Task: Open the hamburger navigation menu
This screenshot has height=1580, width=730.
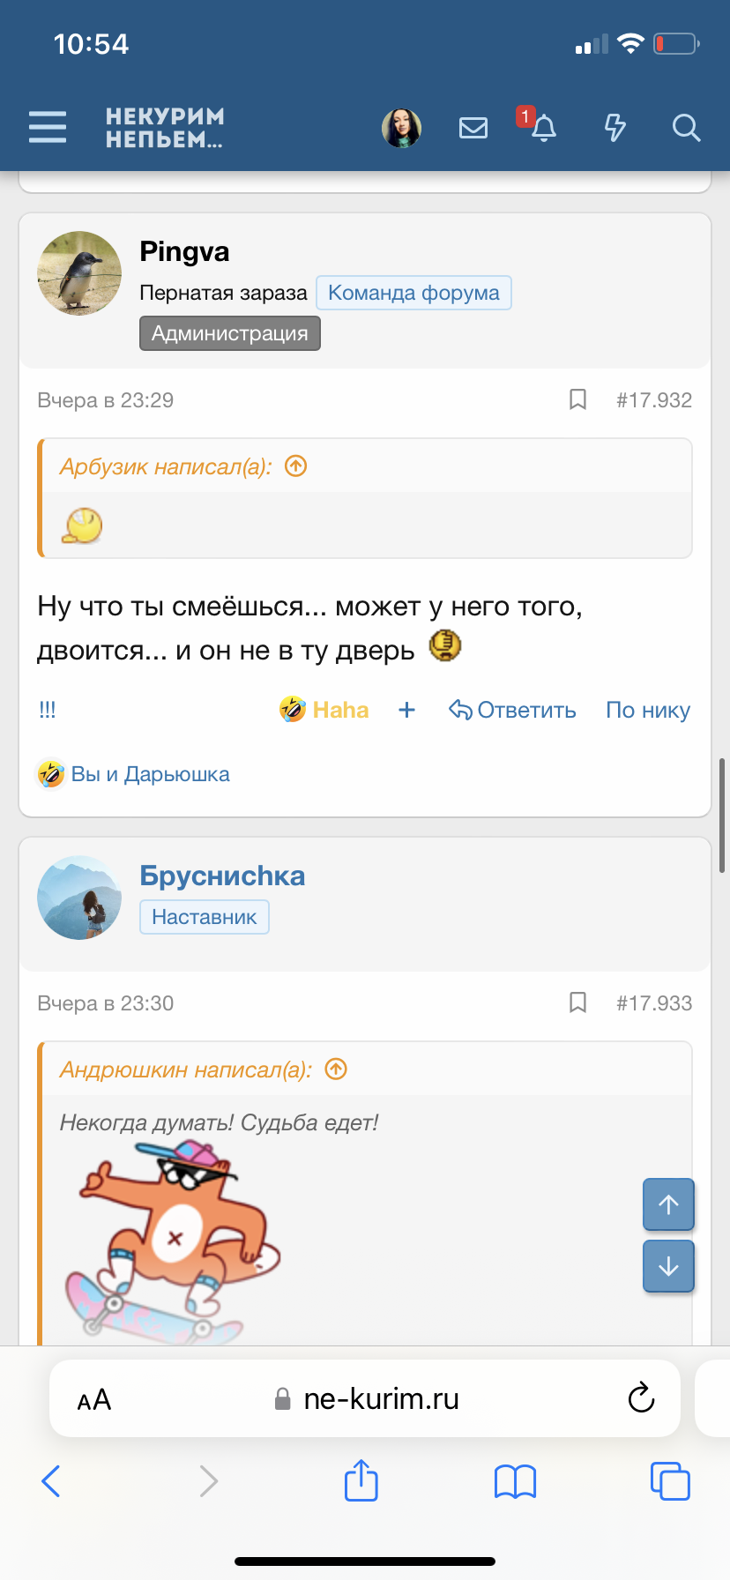Action: tap(47, 127)
